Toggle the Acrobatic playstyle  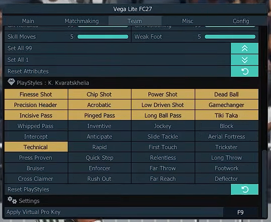tap(99, 105)
